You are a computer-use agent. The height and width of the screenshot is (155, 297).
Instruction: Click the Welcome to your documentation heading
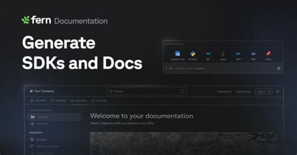click(141, 116)
